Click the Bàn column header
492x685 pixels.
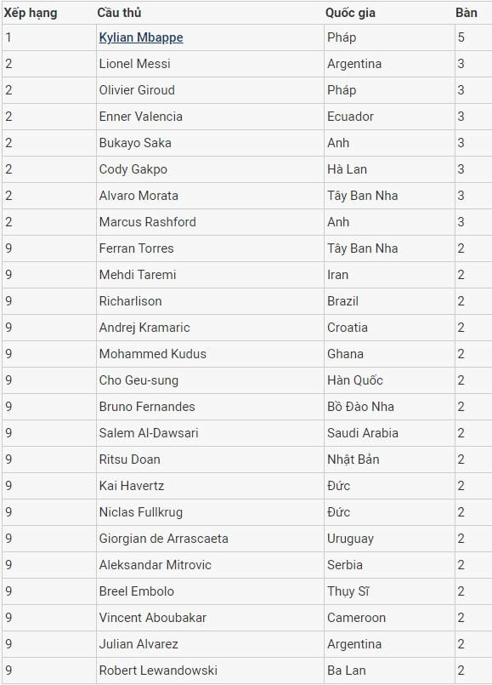click(467, 13)
